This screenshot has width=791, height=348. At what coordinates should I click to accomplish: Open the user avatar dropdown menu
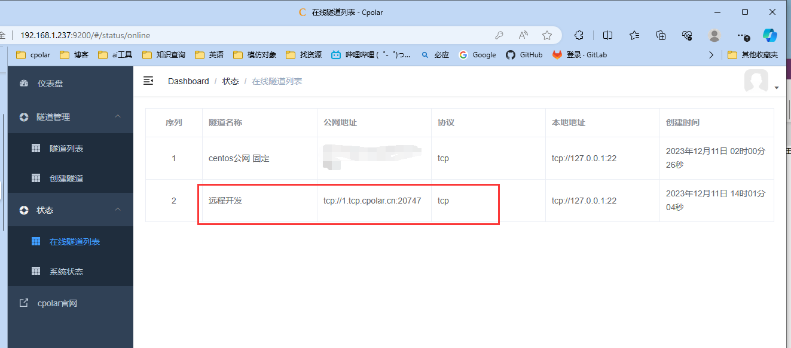point(760,82)
